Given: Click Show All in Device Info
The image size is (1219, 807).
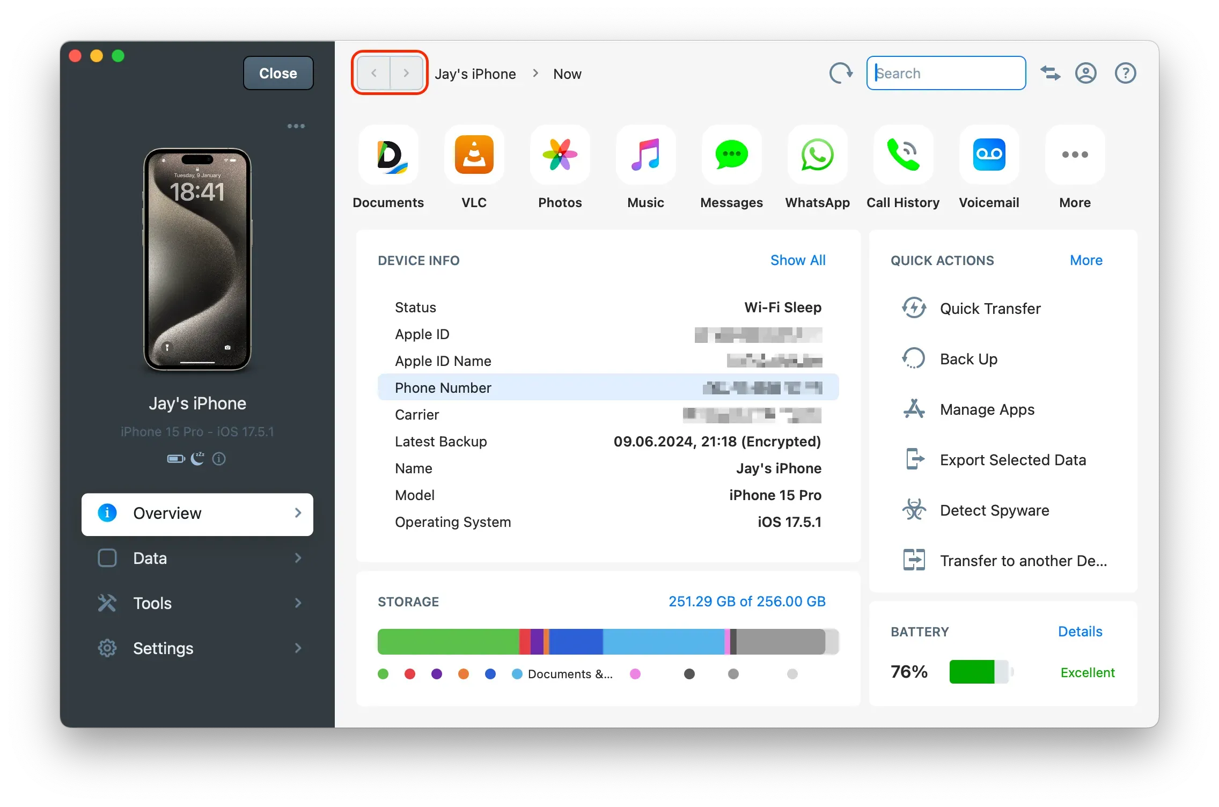Looking at the screenshot, I should (x=798, y=260).
